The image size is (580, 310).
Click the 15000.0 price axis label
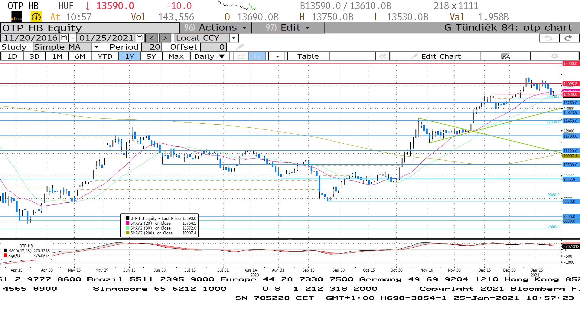pyautogui.click(x=570, y=64)
